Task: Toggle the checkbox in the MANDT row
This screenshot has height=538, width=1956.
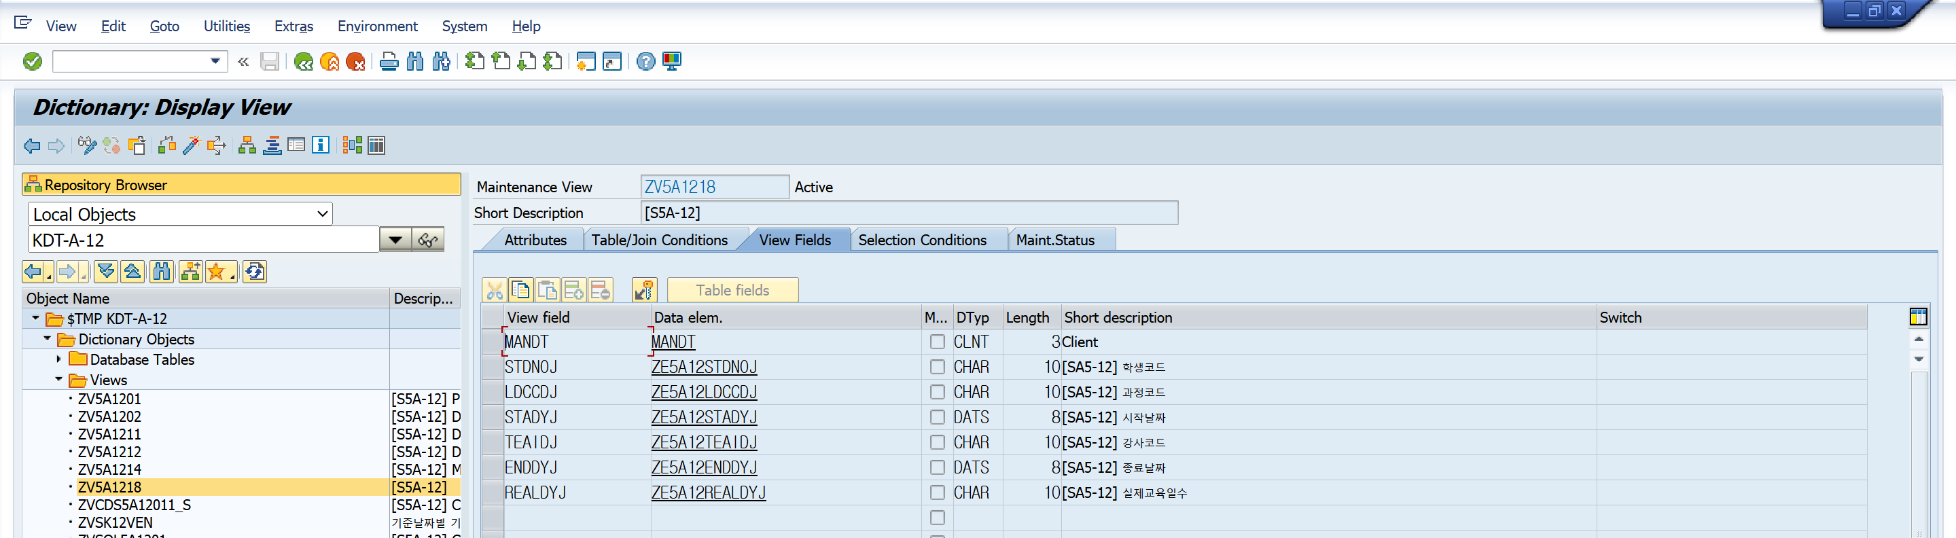Action: click(937, 342)
